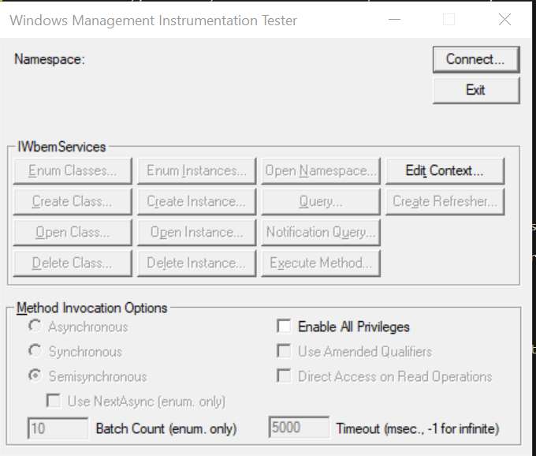The image size is (536, 456).
Task: Click the Notification Query... button
Action: [x=321, y=232]
